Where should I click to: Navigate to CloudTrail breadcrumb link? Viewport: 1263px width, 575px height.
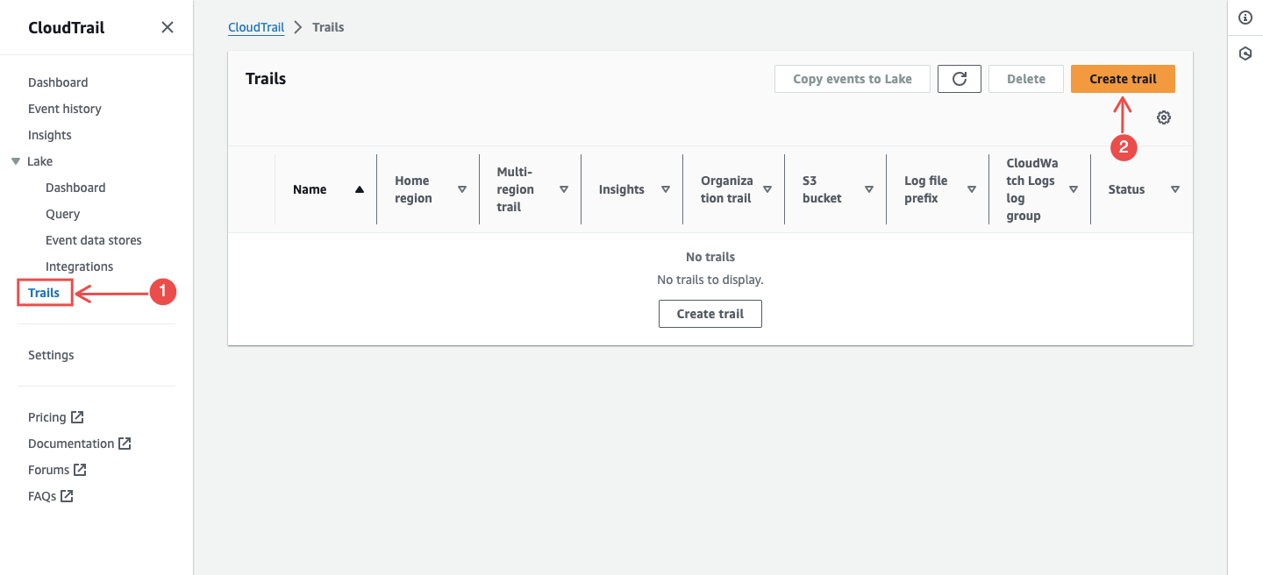coord(256,27)
